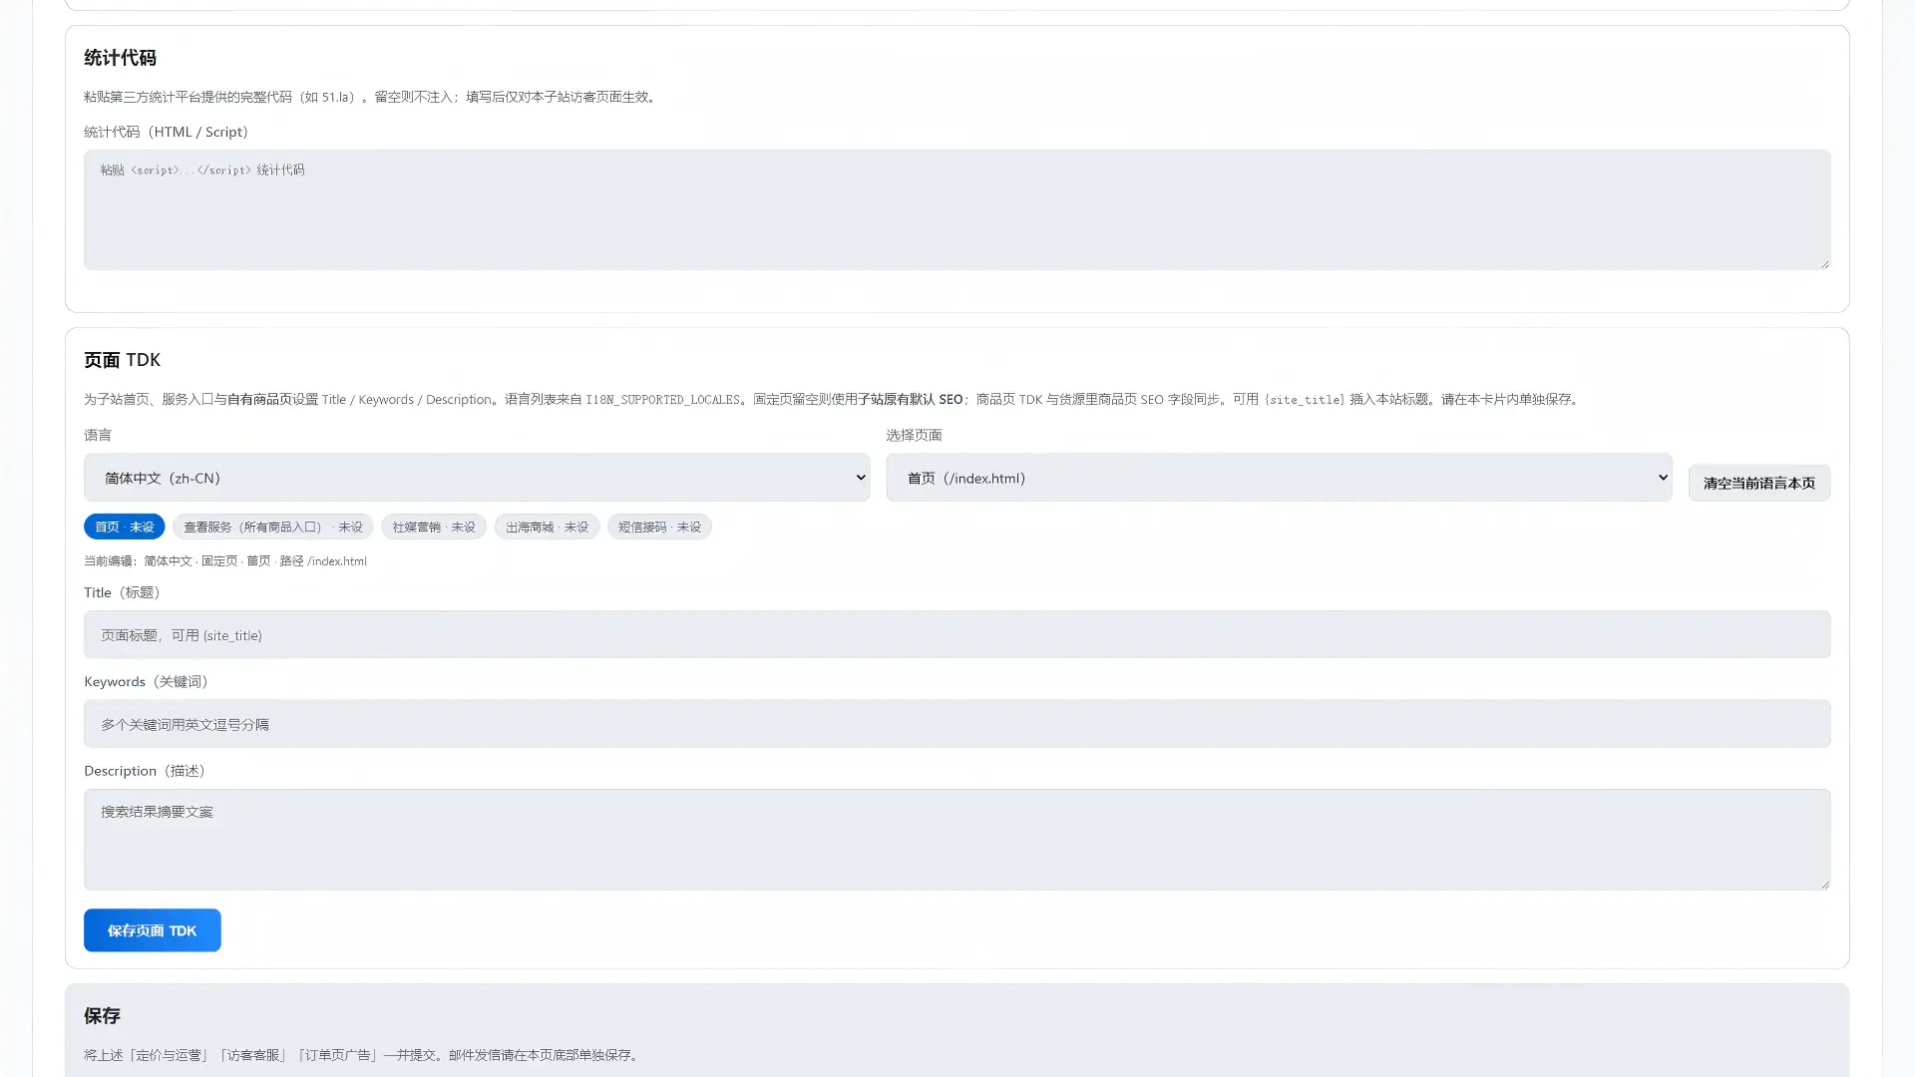Click the 统计代码（HTML / Script）label
This screenshot has width=1915, height=1077.
pos(167,132)
